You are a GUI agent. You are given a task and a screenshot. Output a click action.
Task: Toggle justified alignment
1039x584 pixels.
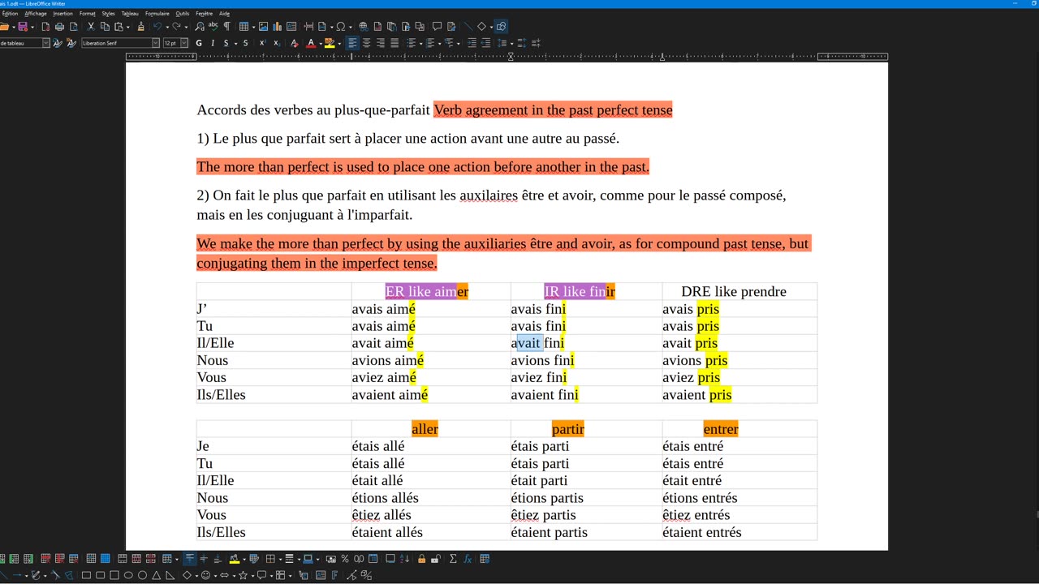394,43
